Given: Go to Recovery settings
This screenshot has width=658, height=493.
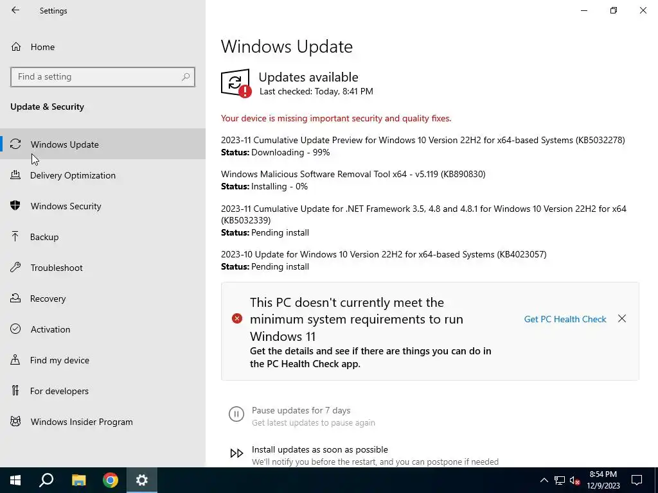Looking at the screenshot, I should tap(103, 298).
